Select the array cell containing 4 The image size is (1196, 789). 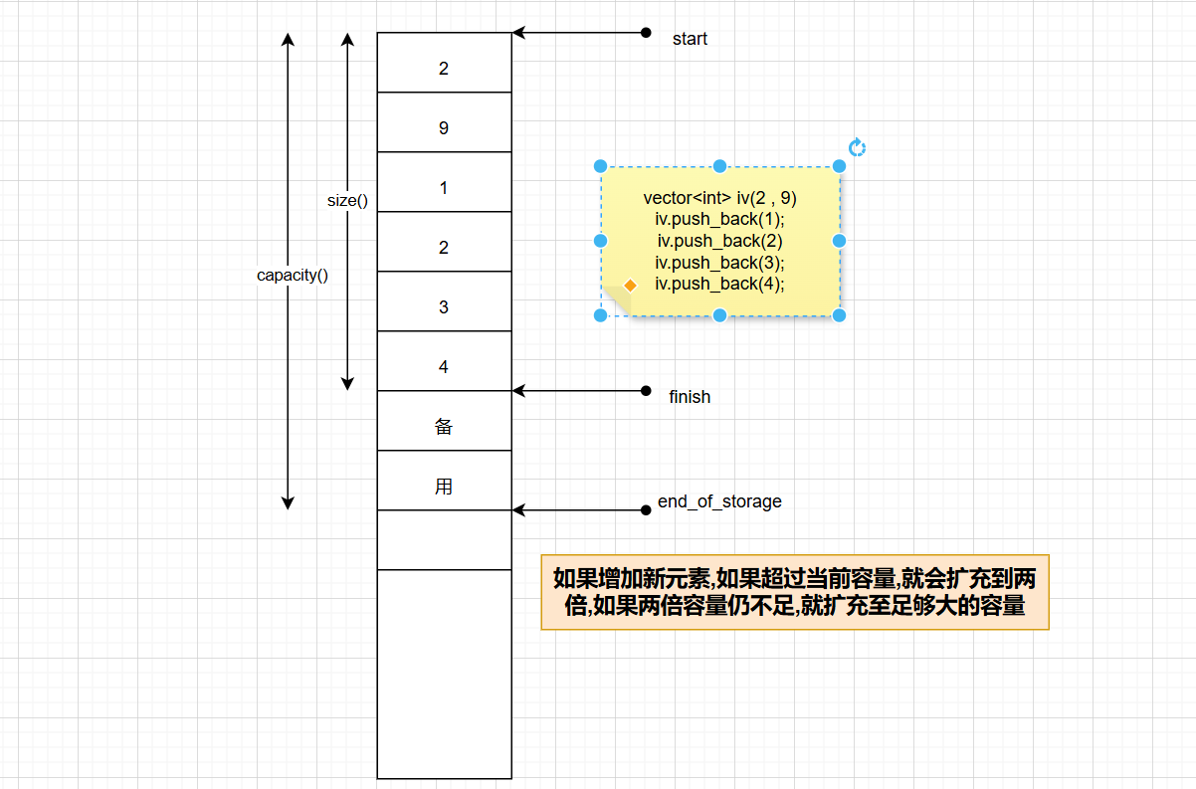(x=444, y=361)
